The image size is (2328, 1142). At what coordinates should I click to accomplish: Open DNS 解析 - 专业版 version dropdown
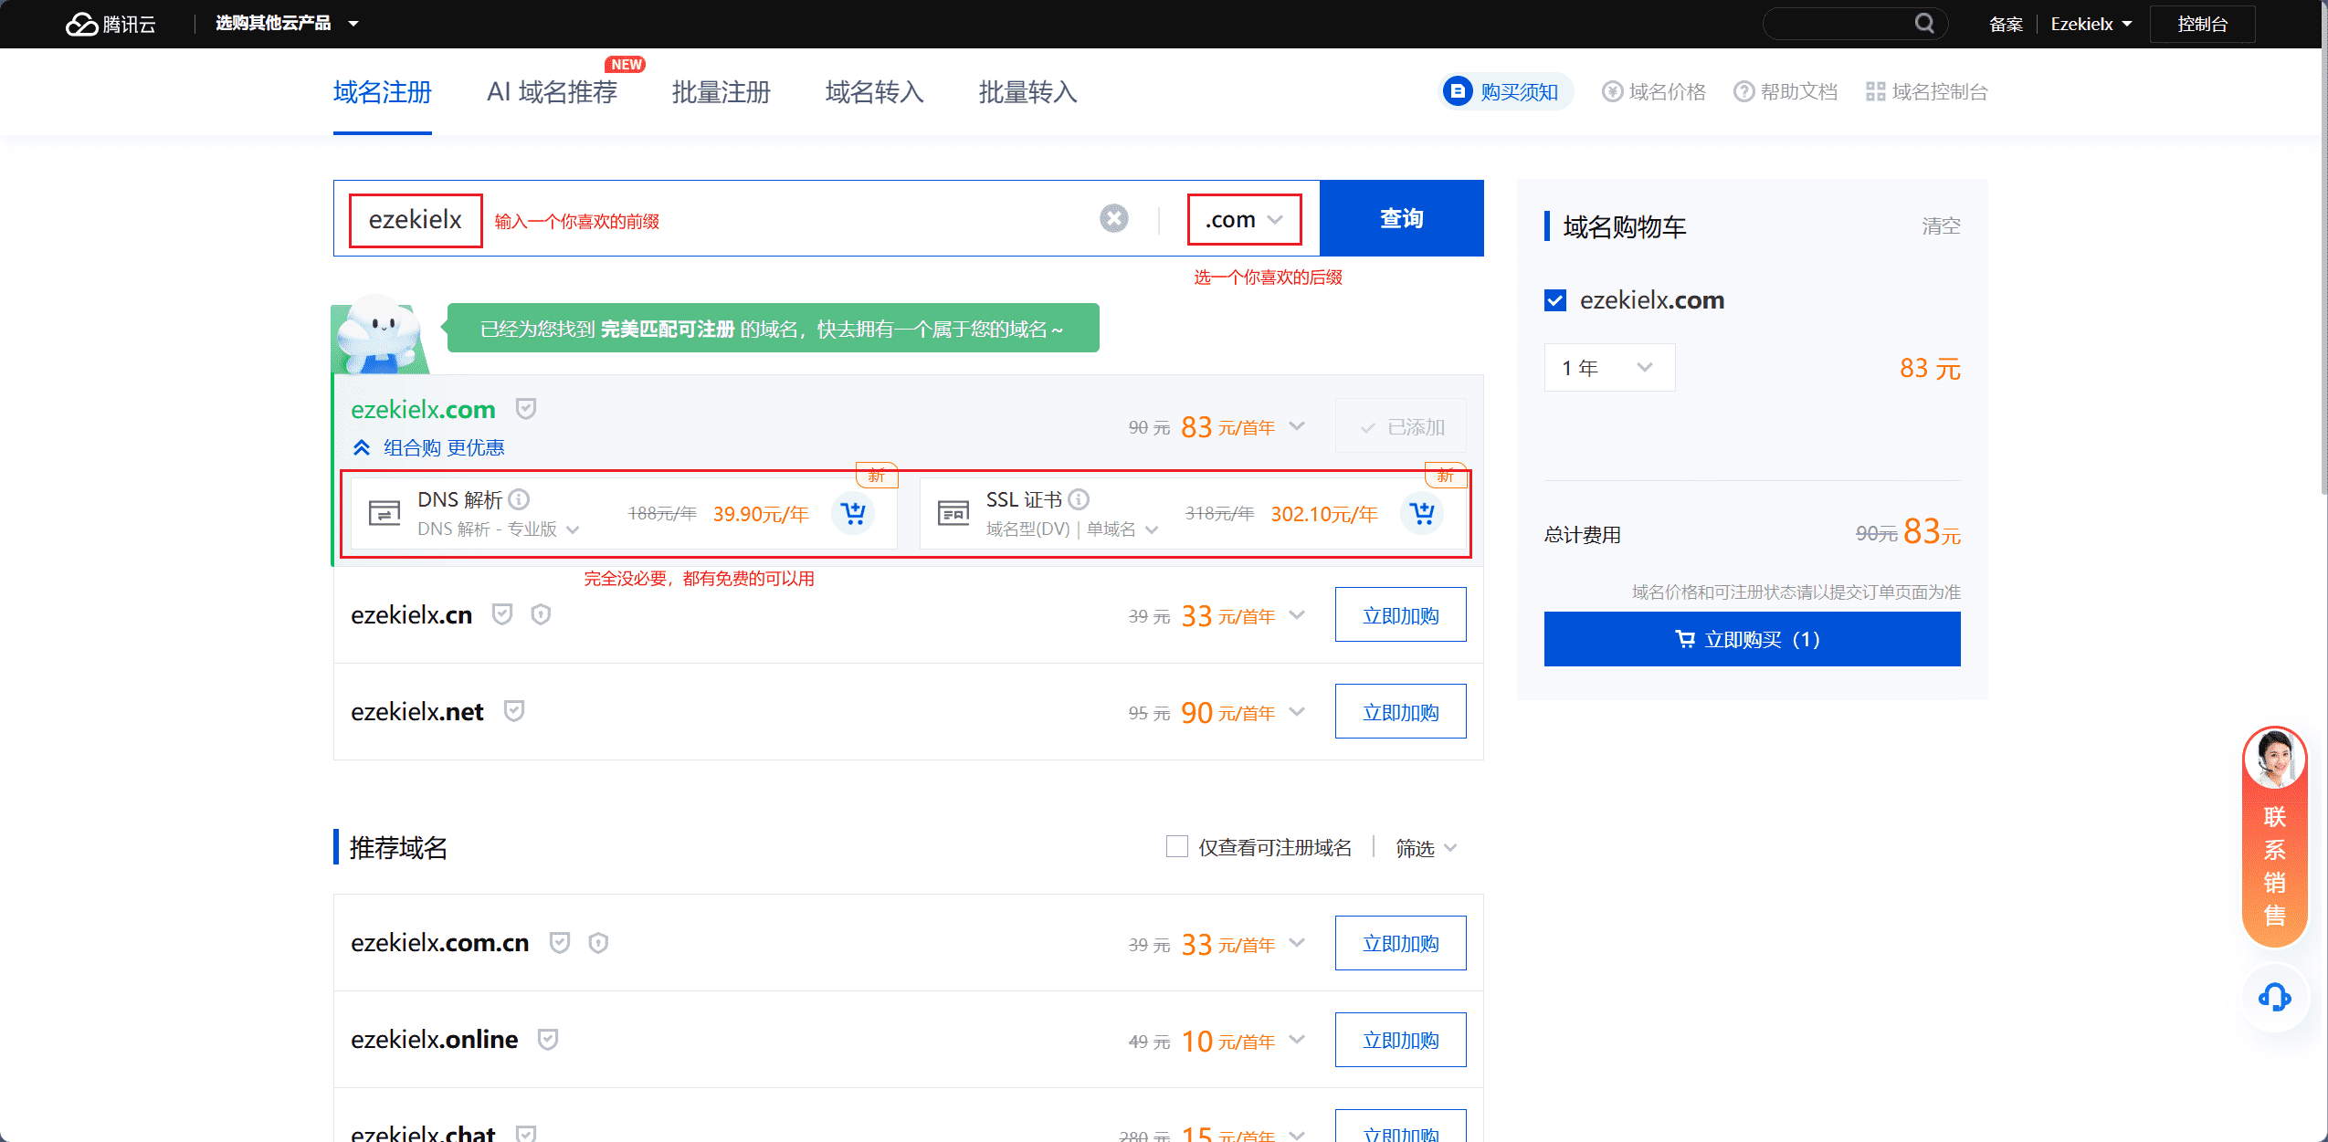point(499,529)
